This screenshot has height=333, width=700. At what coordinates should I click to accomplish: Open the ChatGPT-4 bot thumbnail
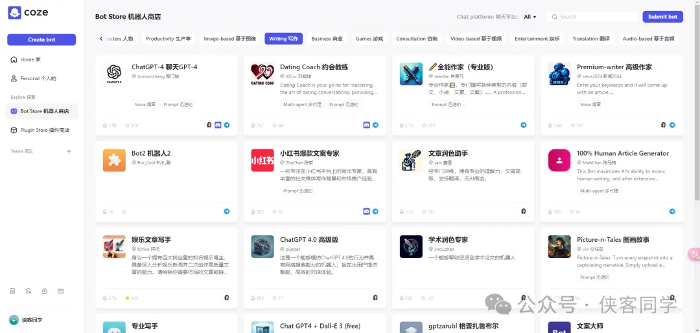point(114,74)
